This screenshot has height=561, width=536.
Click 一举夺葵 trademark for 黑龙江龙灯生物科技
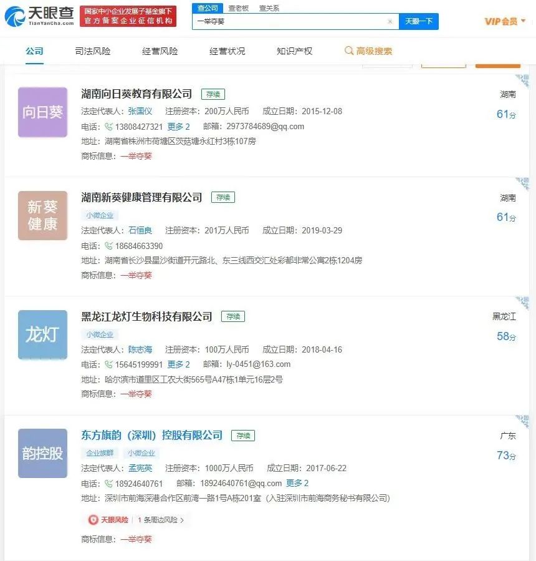click(x=136, y=394)
